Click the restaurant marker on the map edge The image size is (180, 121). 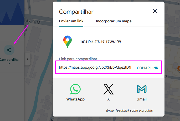(x=179, y=68)
